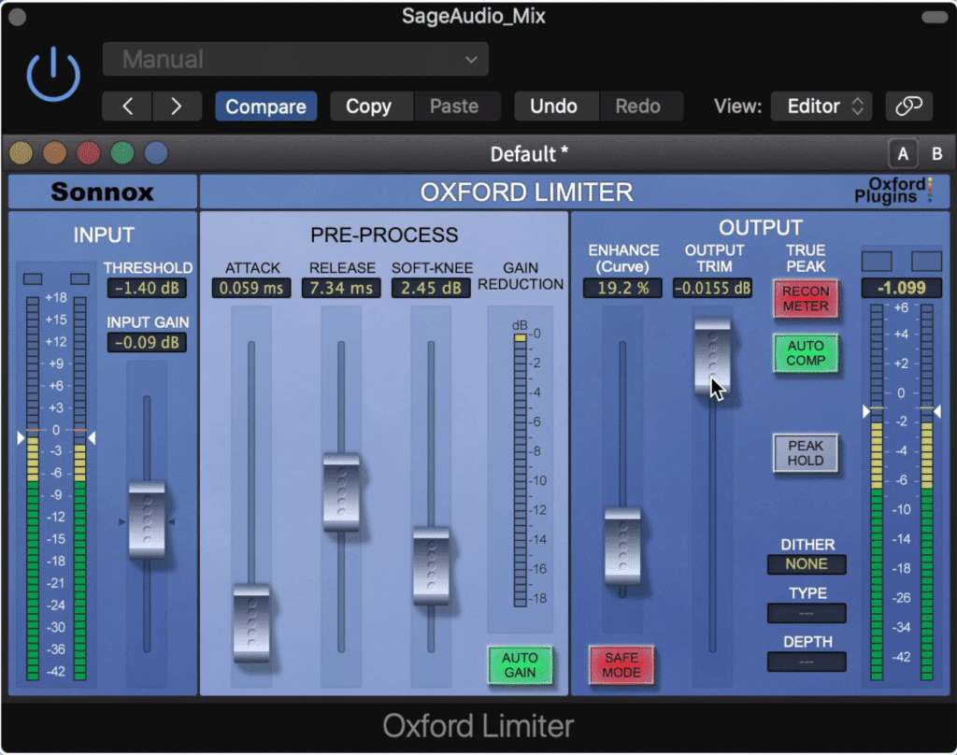Switch to preset slot B
The image size is (957, 755).
click(x=936, y=154)
